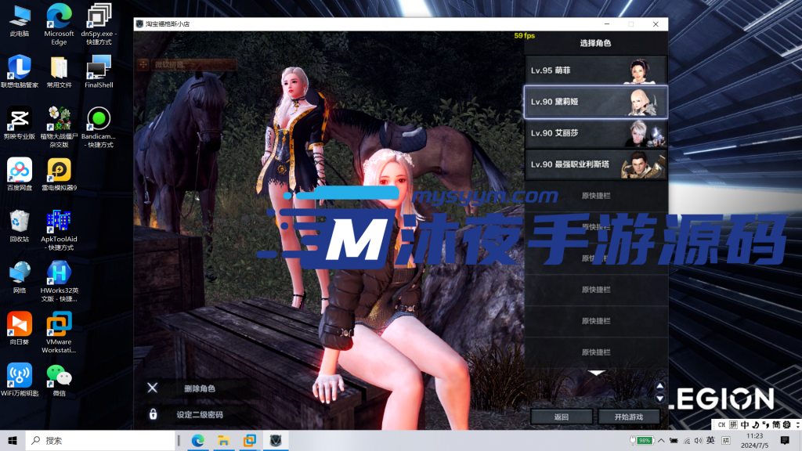The height and width of the screenshot is (451, 802).
Task: Open the Microsoft Edge desktop icon
Action: pos(59,19)
